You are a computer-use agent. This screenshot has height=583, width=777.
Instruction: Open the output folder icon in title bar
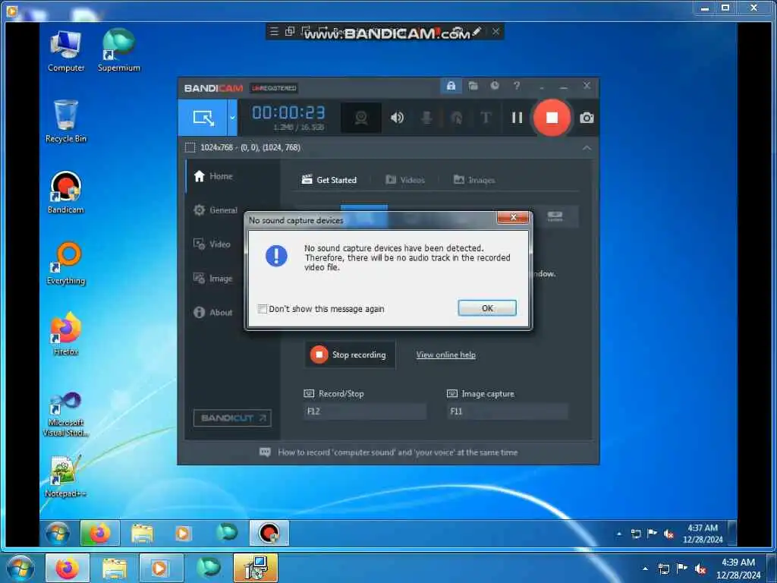(x=473, y=87)
